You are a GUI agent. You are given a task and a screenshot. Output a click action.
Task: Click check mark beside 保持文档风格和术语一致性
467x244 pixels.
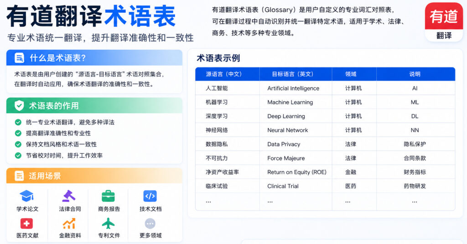tap(18, 144)
